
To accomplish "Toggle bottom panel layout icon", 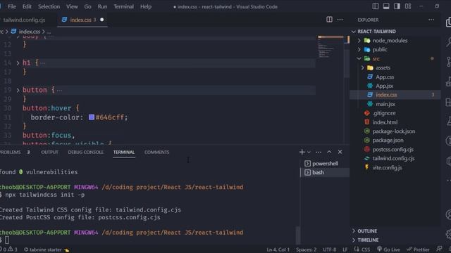I will tap(386, 6).
